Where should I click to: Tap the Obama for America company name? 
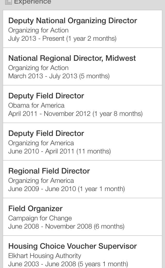point(36,105)
